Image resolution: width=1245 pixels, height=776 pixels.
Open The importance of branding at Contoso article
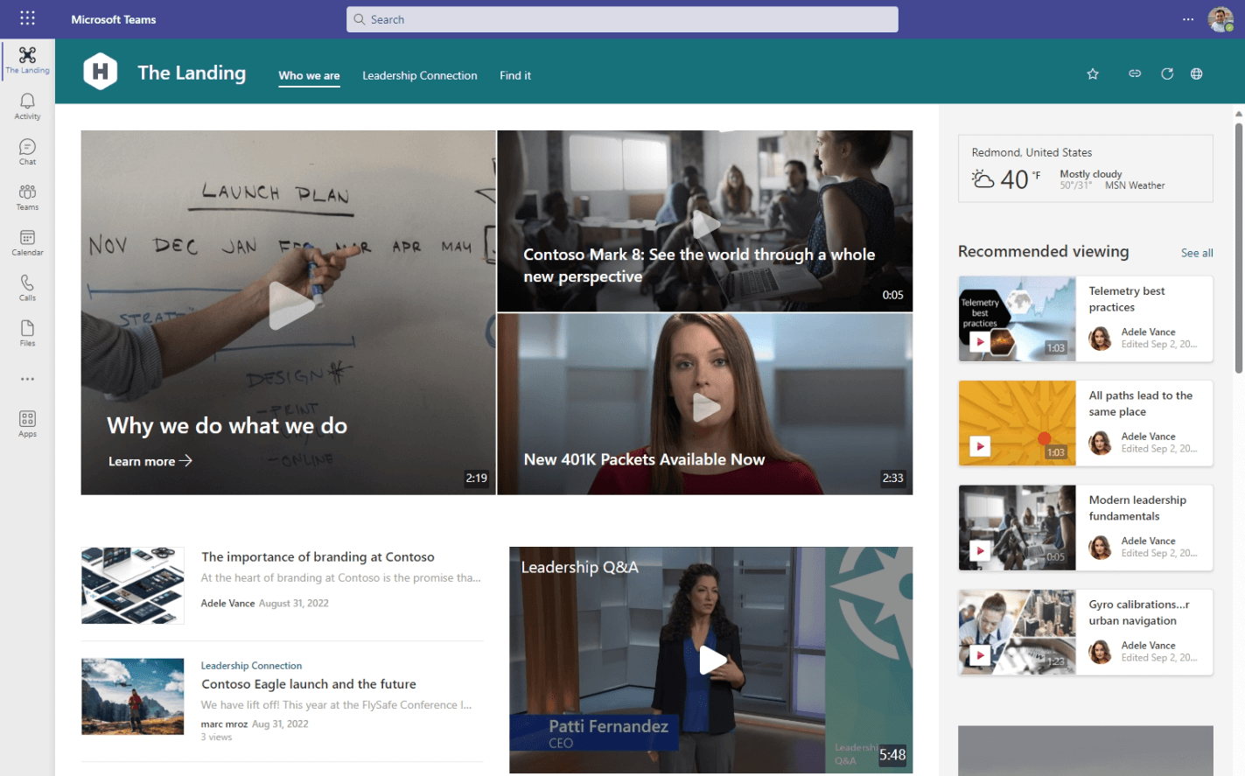coord(318,556)
